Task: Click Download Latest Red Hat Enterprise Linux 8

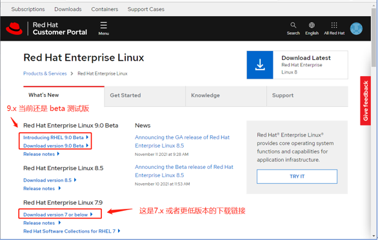Action: pyautogui.click(x=297, y=65)
